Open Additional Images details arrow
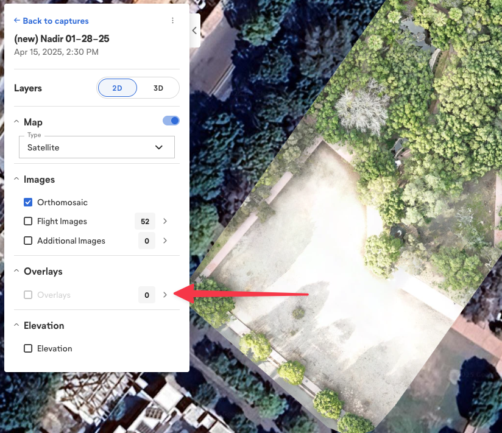502x433 pixels. [164, 241]
